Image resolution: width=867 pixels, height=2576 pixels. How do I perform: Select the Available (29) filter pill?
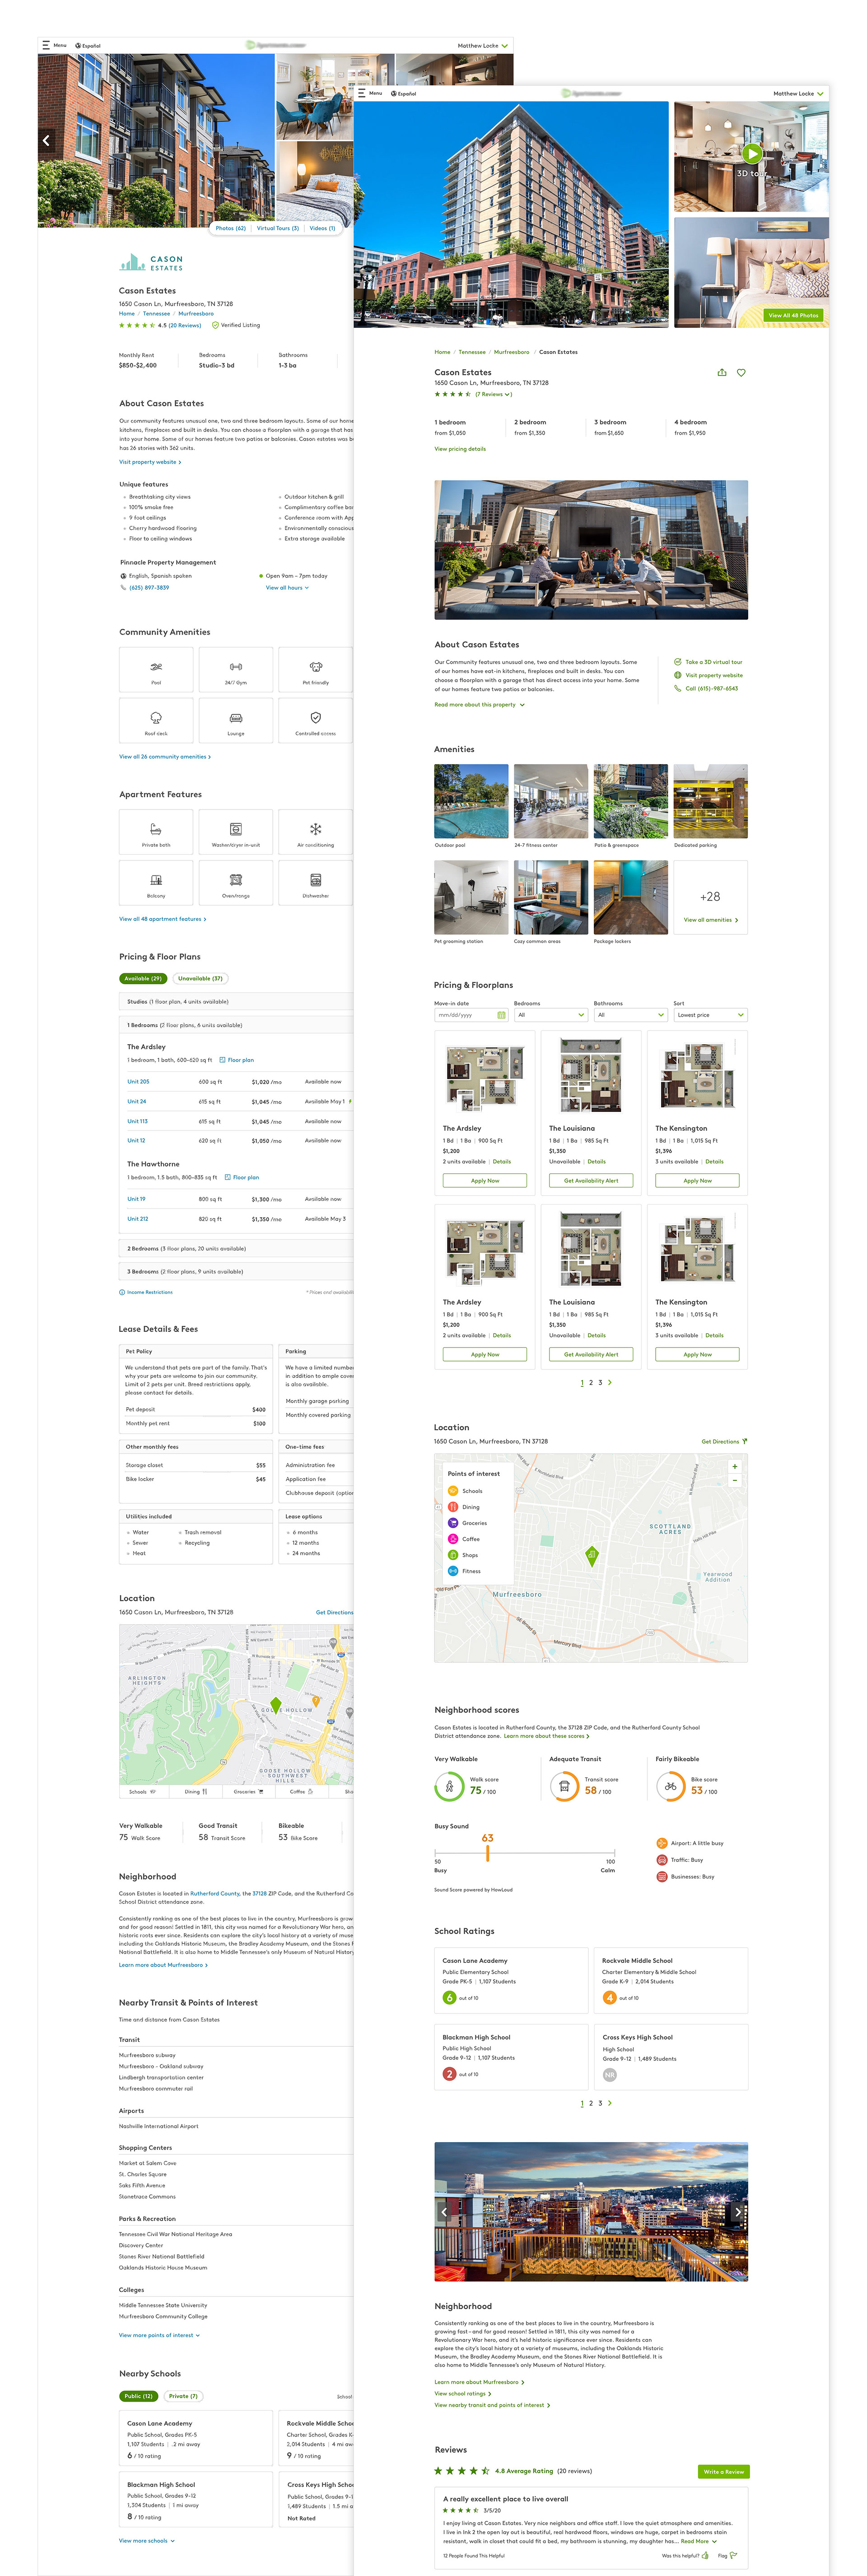click(x=143, y=979)
